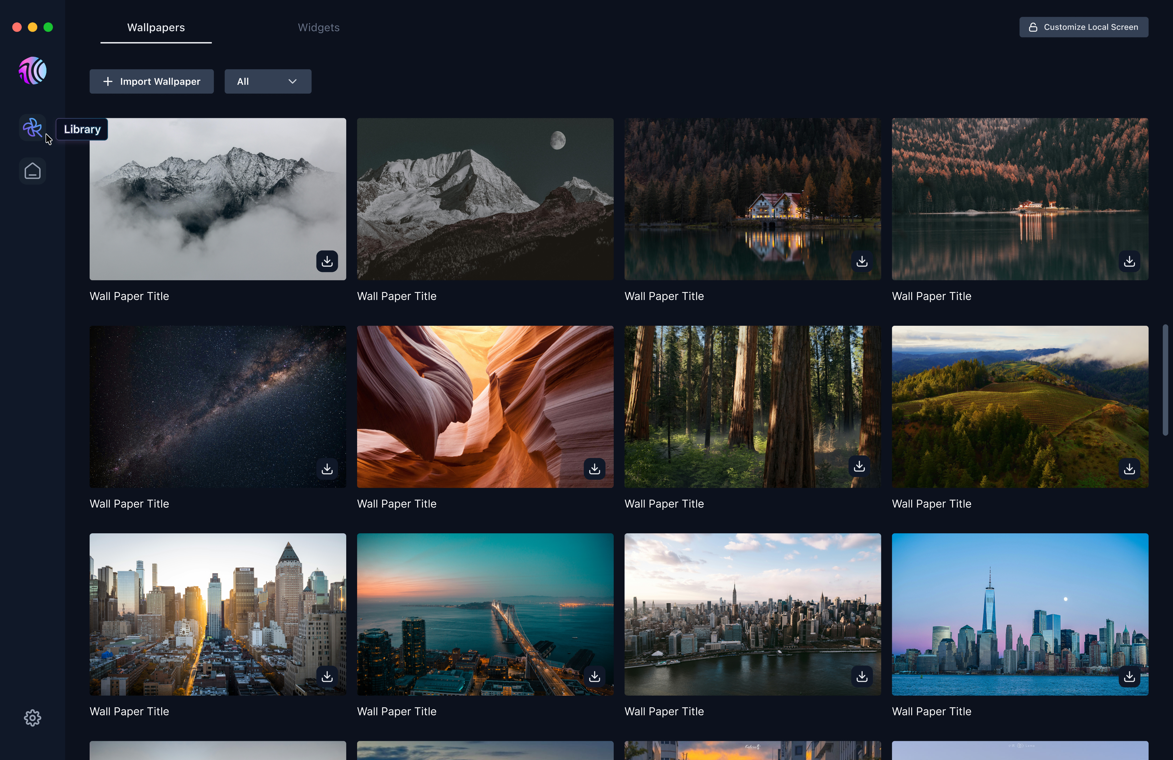This screenshot has width=1173, height=760.
Task: Click the app logo in sidebar
Action: pyautogui.click(x=33, y=71)
